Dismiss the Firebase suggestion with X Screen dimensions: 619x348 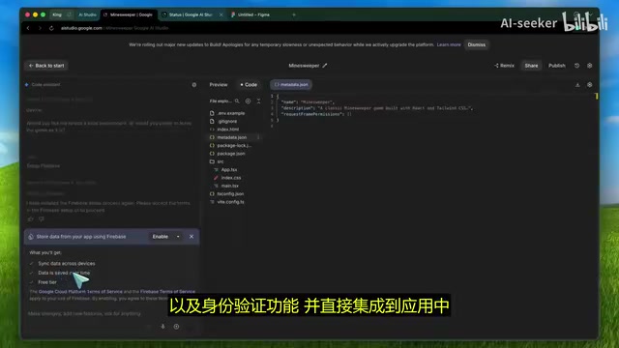coord(192,237)
